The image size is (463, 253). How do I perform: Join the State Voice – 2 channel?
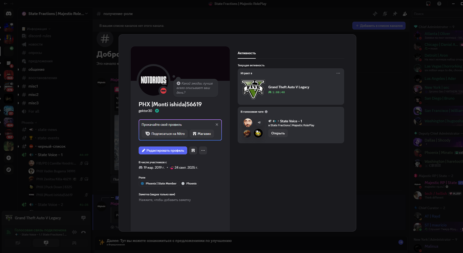click(x=54, y=204)
